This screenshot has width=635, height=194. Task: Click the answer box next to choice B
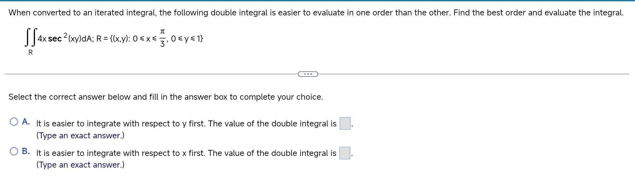(x=344, y=152)
